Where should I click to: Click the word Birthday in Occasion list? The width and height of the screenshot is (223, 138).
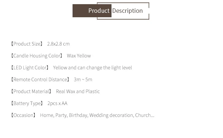(x=78, y=115)
